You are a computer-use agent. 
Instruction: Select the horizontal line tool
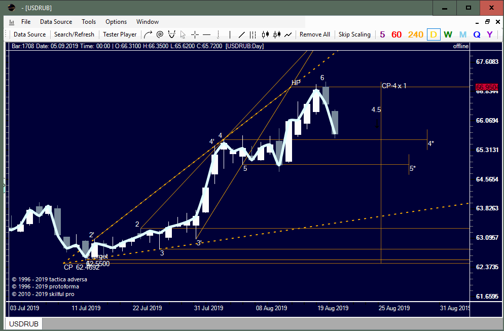click(207, 34)
